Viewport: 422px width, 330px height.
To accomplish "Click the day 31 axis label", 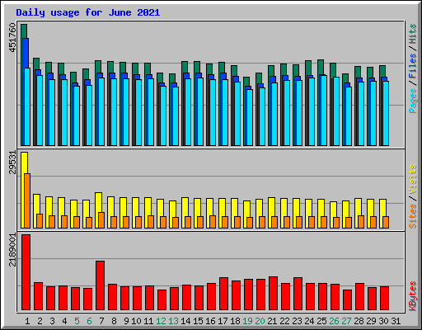I will [x=396, y=321].
